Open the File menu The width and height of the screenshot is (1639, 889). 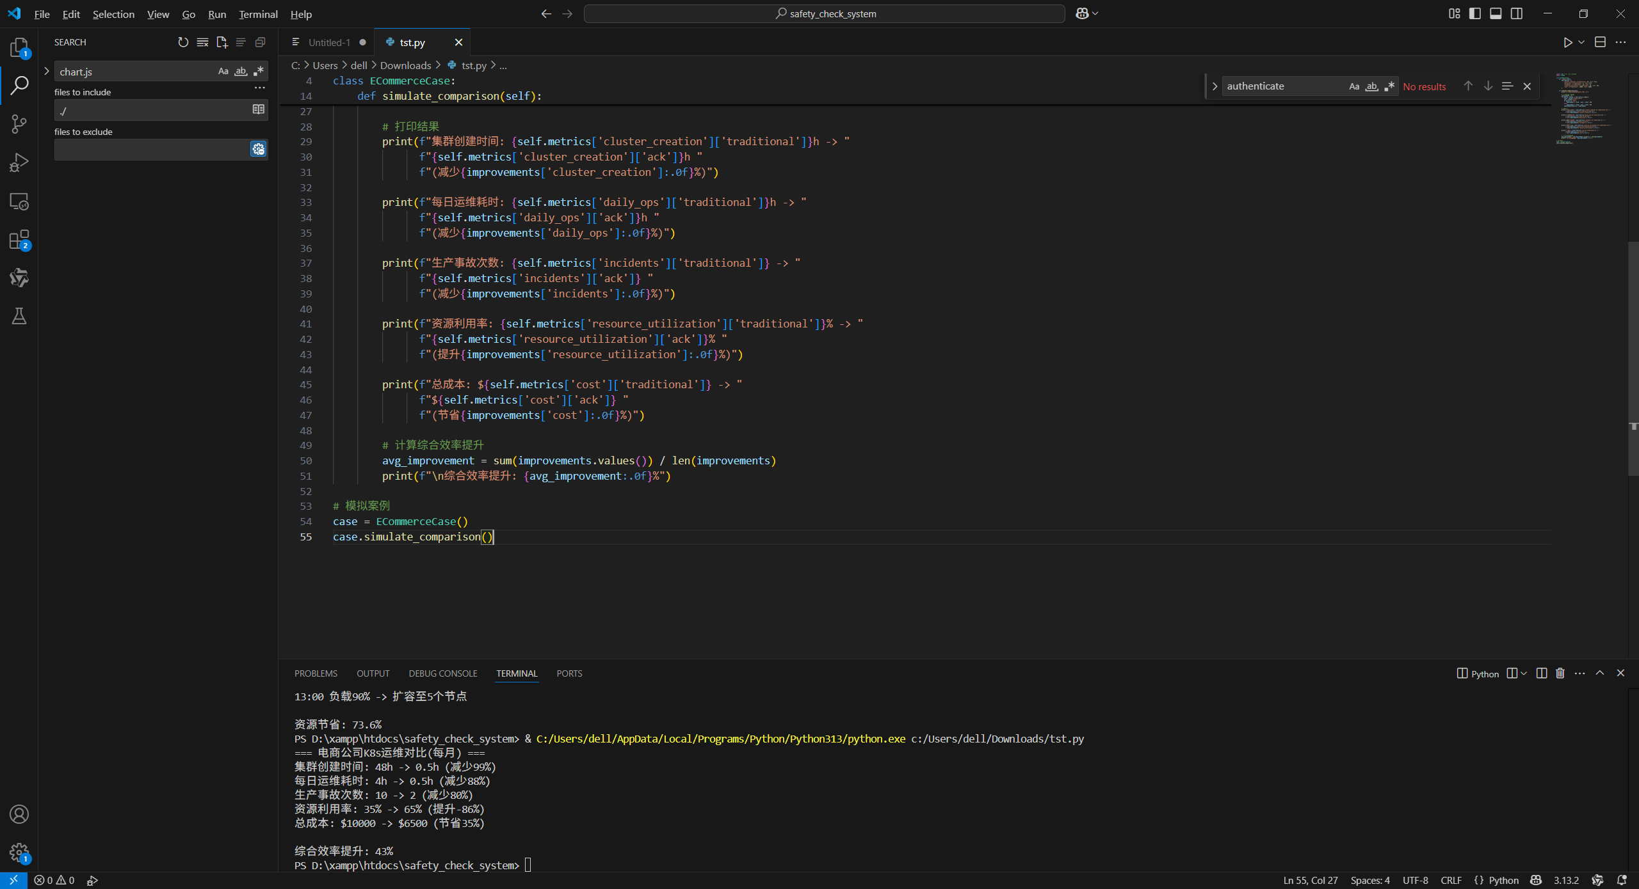pos(42,13)
